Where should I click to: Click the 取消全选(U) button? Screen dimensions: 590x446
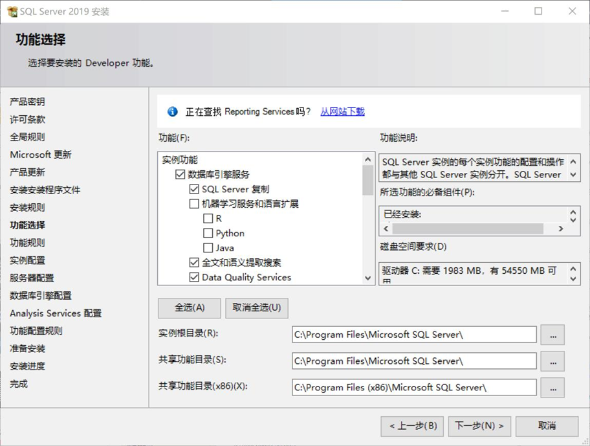257,308
